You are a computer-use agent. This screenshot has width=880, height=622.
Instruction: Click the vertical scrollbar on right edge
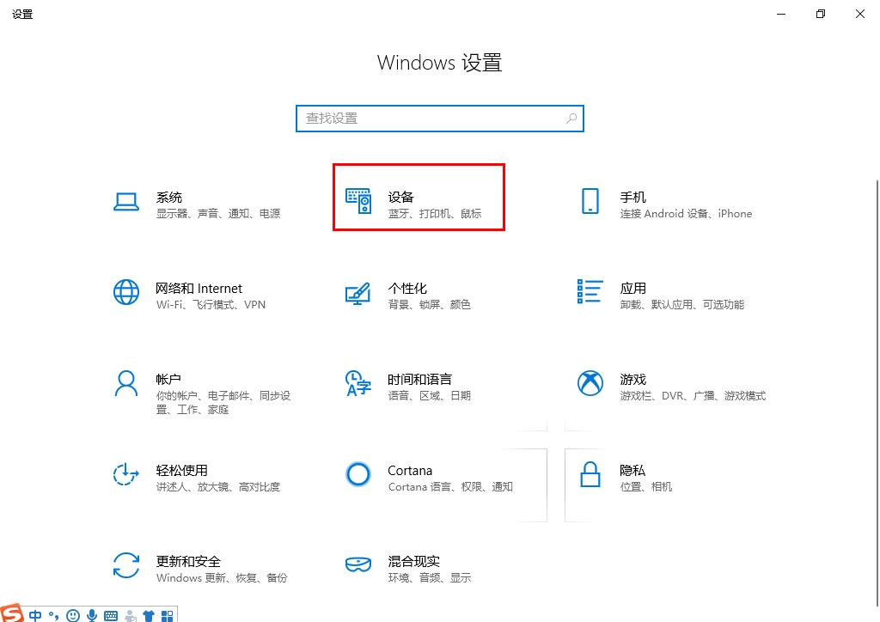877,393
